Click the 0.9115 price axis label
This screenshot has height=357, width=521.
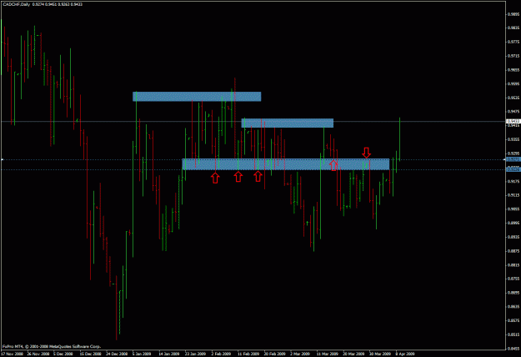(x=513, y=195)
